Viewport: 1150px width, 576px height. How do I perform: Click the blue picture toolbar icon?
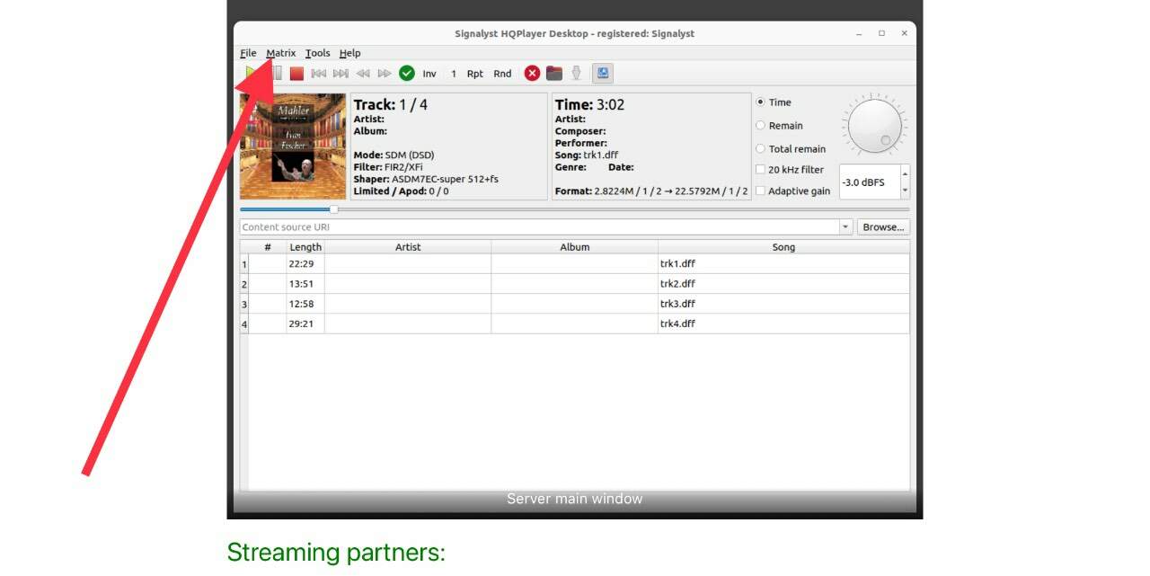602,74
